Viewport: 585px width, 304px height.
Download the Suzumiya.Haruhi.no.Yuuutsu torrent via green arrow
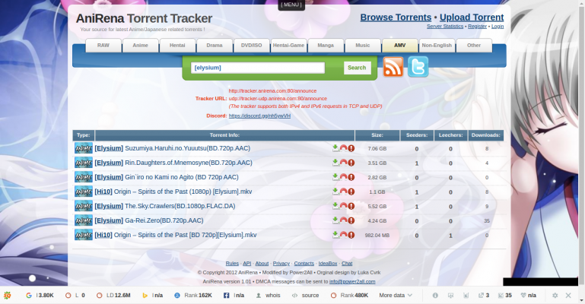tap(335, 148)
